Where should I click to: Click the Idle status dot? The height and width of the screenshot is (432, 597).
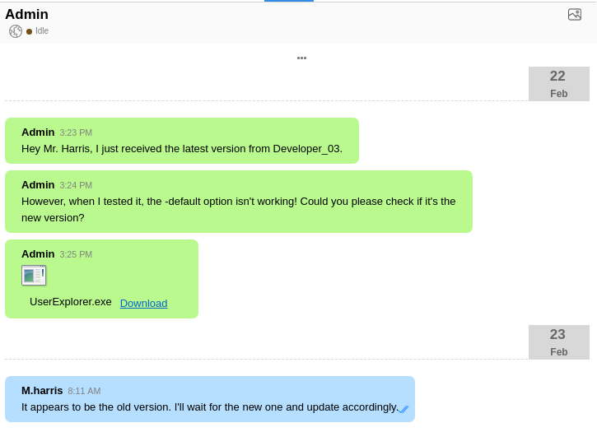click(x=29, y=31)
